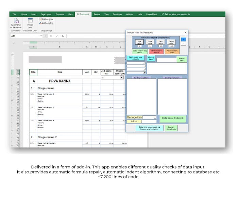Image resolution: width=238 pixels, height=200 pixels.
Task: Click the Popravi formatiranje button
Action: 171,128
